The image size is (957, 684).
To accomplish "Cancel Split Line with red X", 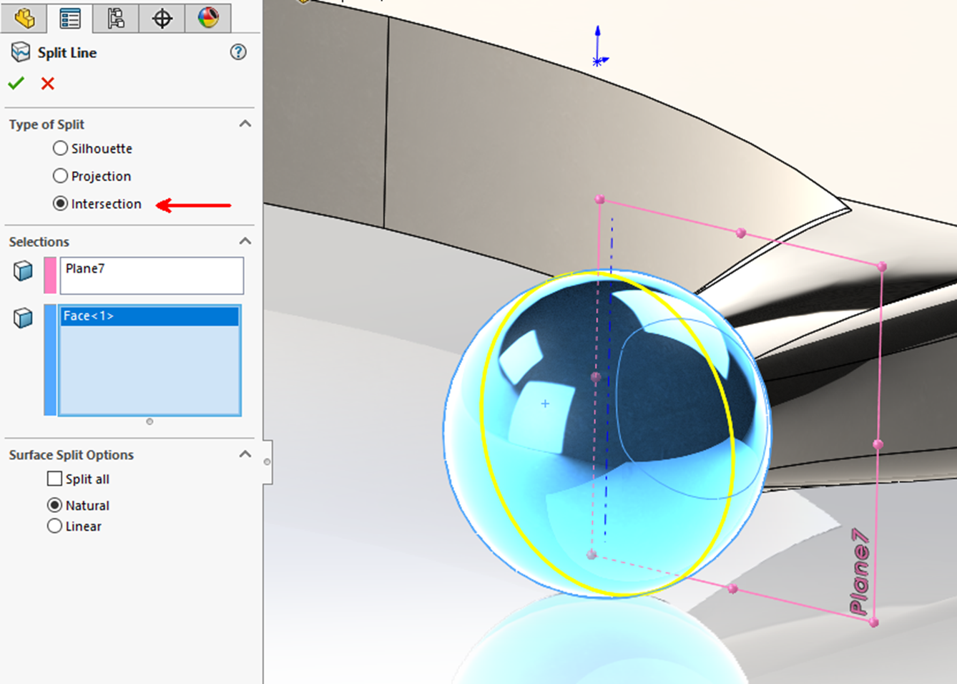I will pyautogui.click(x=47, y=83).
